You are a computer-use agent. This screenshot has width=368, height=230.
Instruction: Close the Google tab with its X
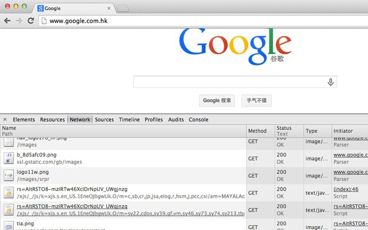109,8
